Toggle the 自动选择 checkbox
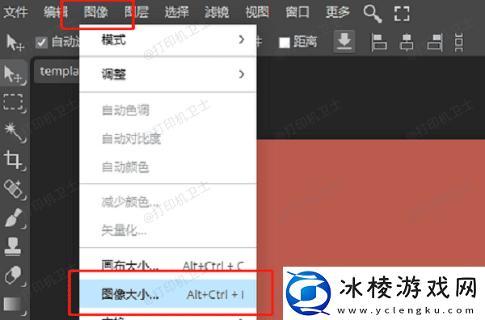Screen dimensions: 485x320 [41, 42]
